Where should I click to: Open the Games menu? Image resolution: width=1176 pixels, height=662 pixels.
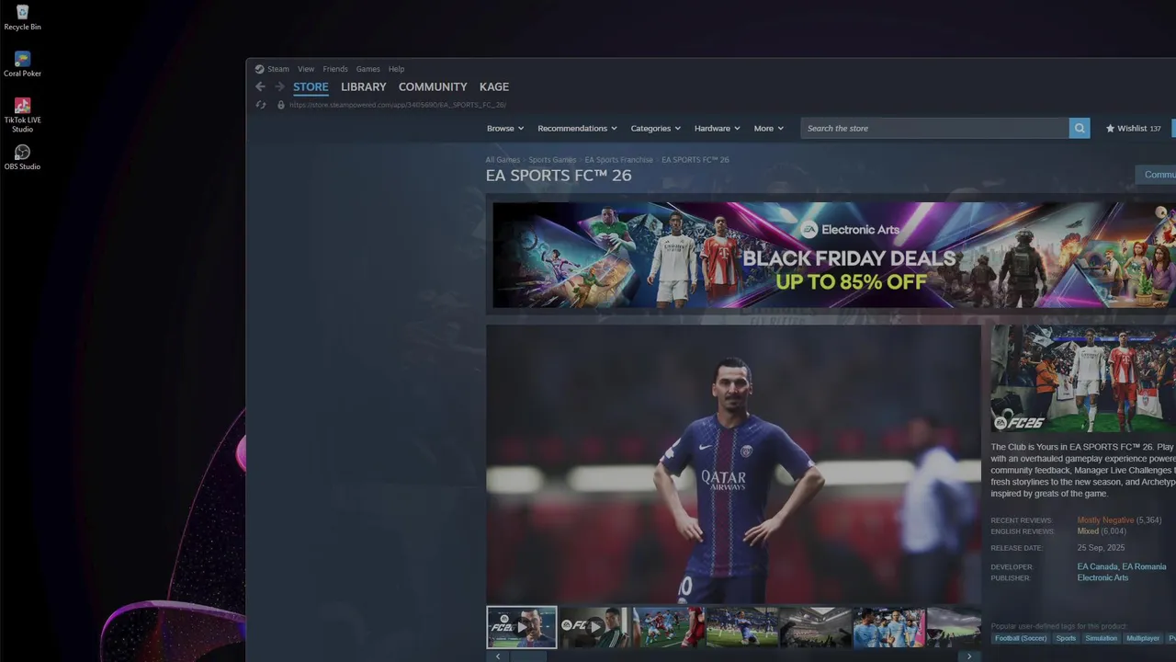tap(368, 69)
